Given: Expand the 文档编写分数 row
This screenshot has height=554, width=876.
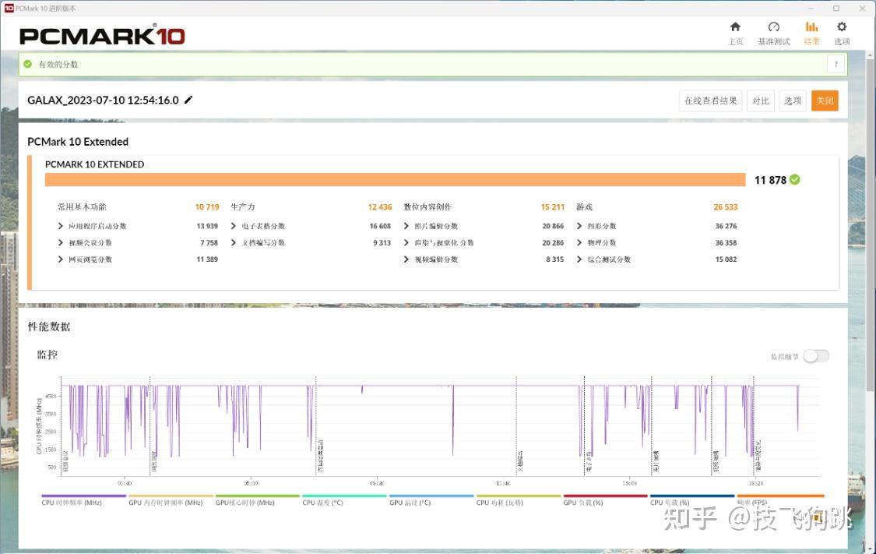Looking at the screenshot, I should coord(234,242).
